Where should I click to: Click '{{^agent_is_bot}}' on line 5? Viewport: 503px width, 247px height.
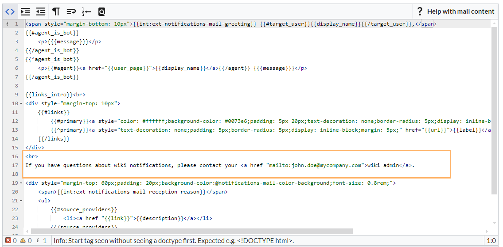click(x=52, y=59)
